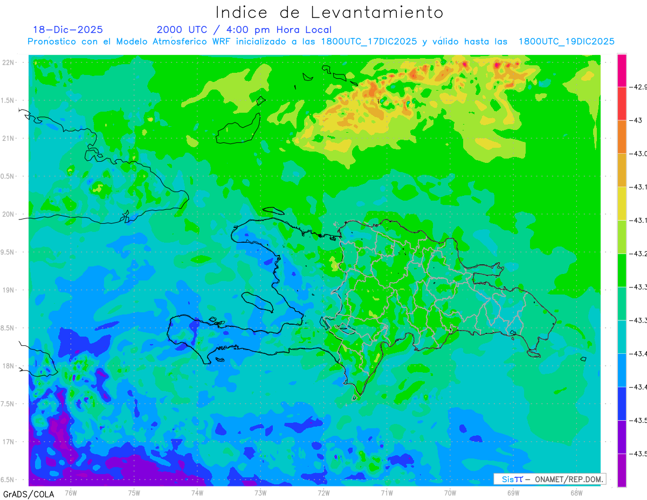Click the '2000 UTC / 4:00 pm Hora Local' text
647x500 pixels.
pos(244,30)
